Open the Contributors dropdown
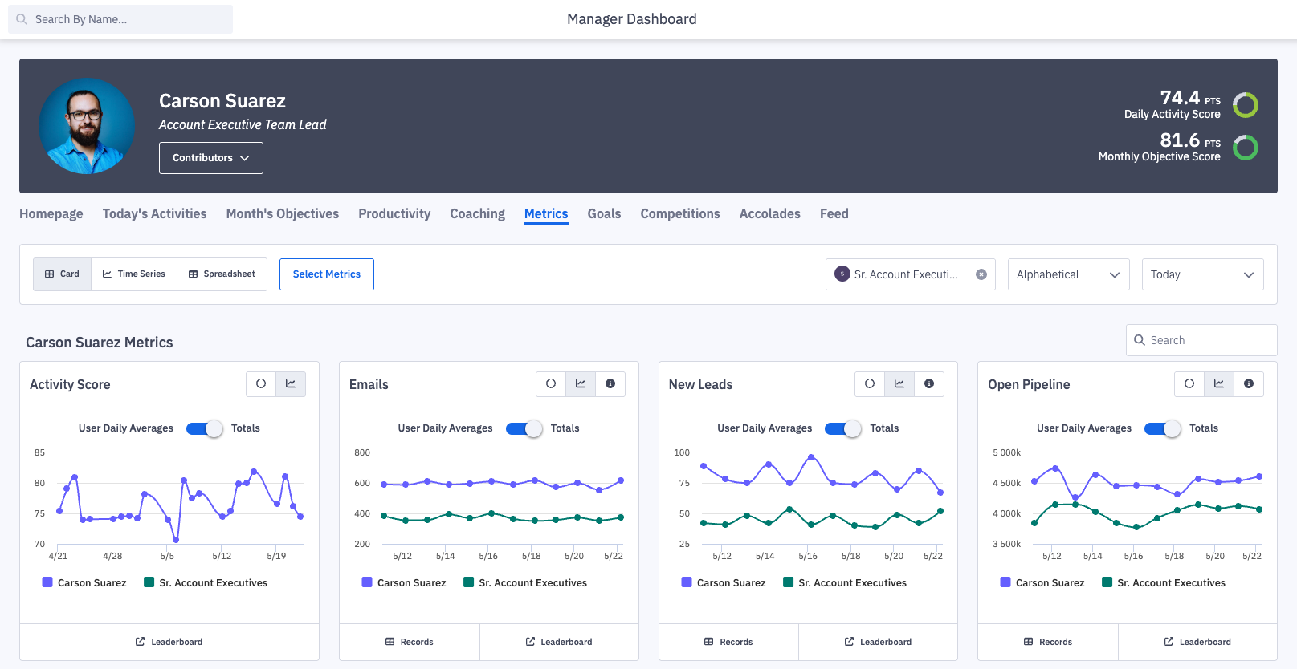 pyautogui.click(x=210, y=158)
